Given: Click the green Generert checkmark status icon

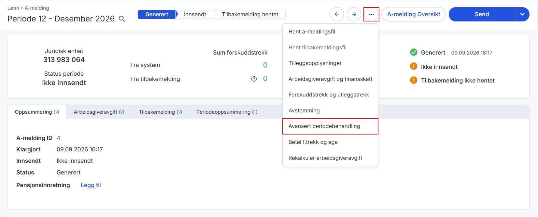Looking at the screenshot, I should coord(414,52).
